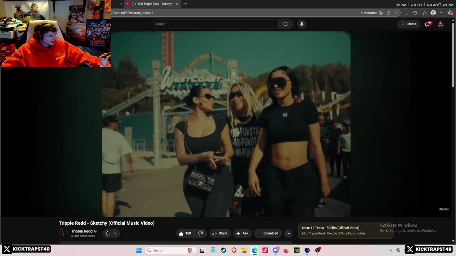Click the Trippie Redd channel avatar

(x=63, y=233)
